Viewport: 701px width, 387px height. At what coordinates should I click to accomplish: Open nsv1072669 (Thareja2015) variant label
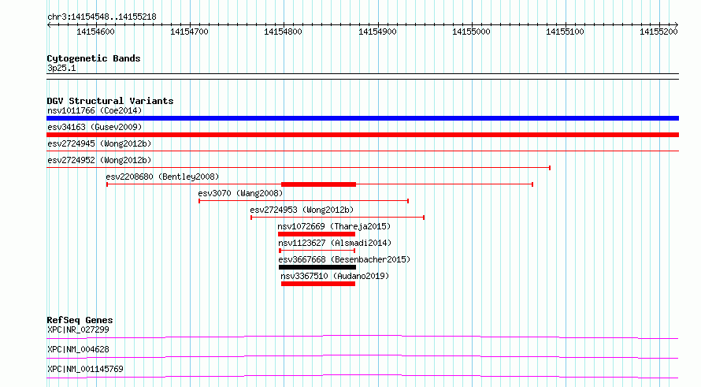[334, 226]
